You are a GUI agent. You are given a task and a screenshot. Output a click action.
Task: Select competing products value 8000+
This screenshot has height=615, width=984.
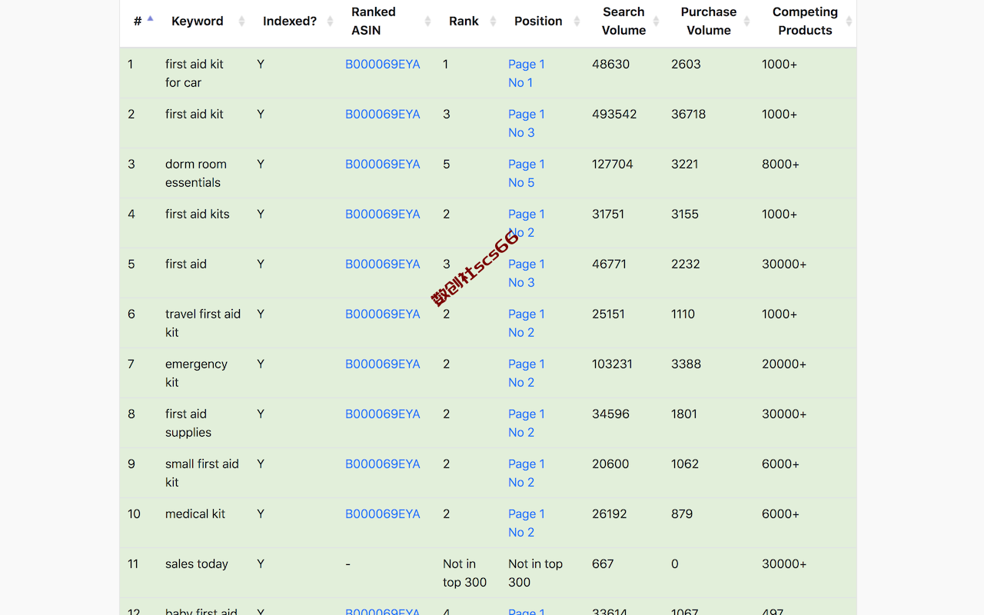(x=780, y=165)
